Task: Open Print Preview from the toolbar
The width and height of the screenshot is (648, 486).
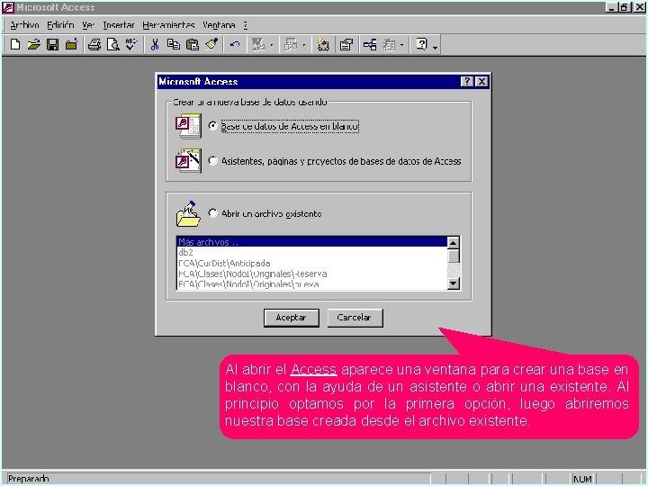Action: click(x=112, y=44)
